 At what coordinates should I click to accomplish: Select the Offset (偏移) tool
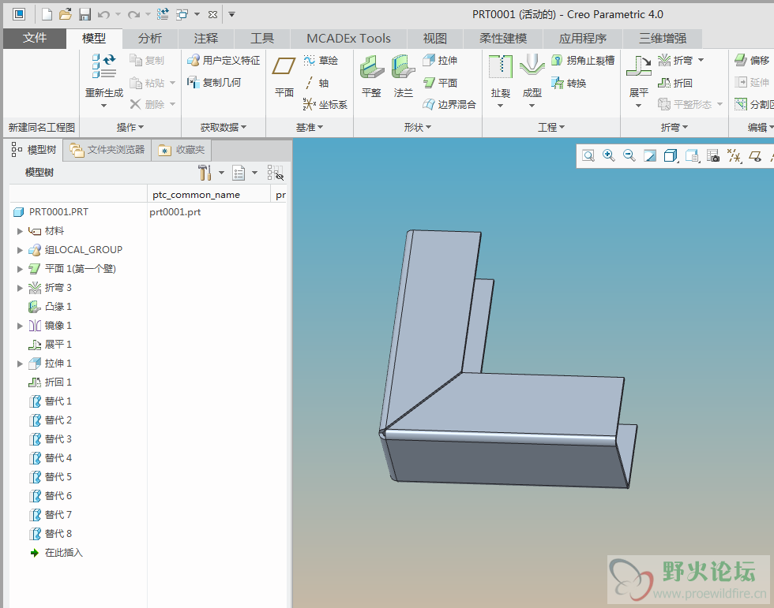(752, 60)
